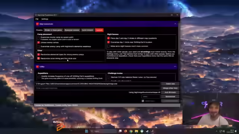Toggle randomize circle timing and first circle size

point(38,58)
